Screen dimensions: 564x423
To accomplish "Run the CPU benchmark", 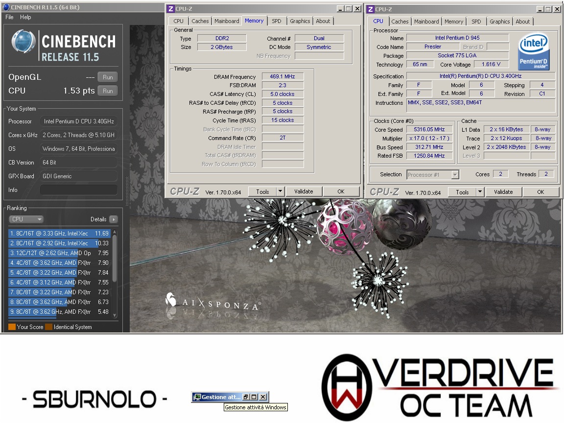I will click(x=108, y=91).
